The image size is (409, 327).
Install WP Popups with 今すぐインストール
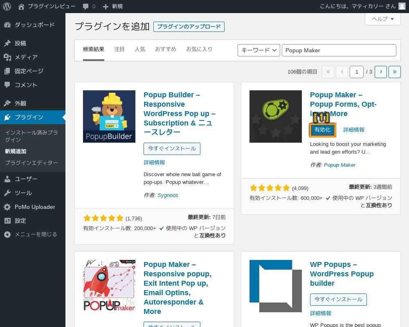pos(338,299)
